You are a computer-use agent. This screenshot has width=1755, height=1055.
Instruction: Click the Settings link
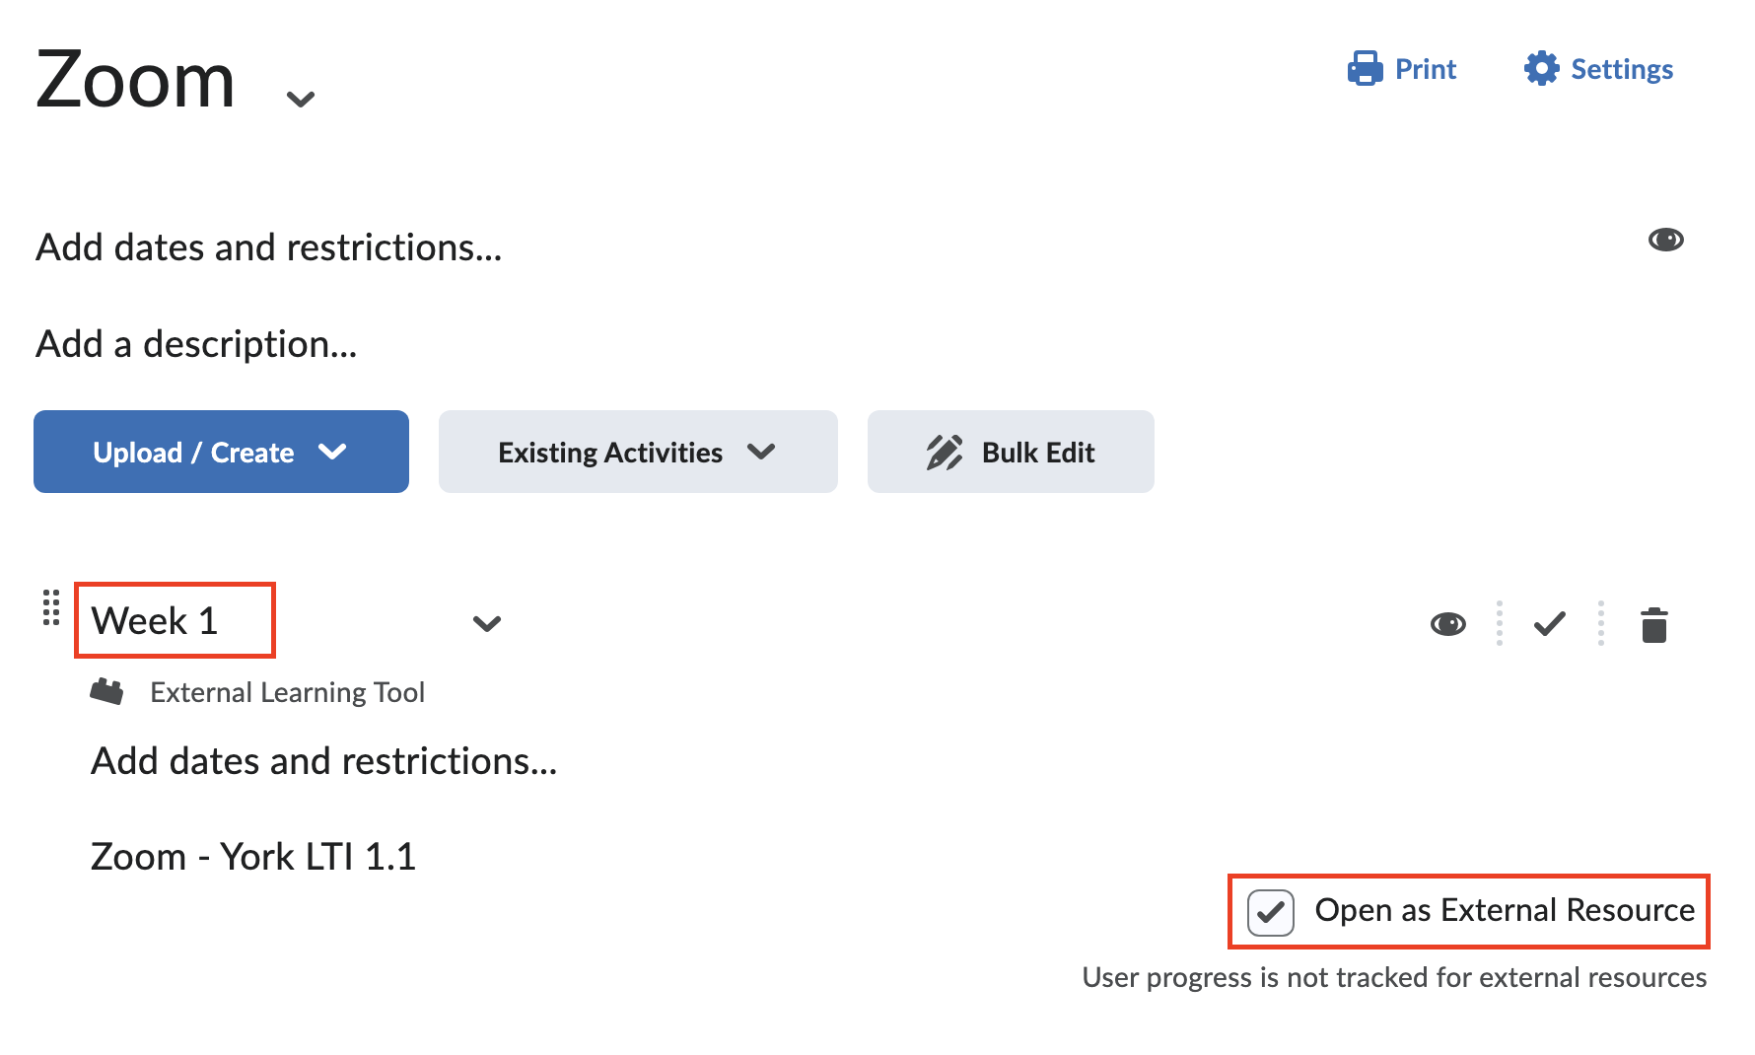coord(1621,69)
